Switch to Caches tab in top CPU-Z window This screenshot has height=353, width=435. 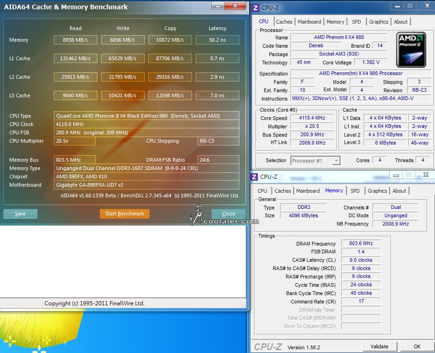(284, 22)
